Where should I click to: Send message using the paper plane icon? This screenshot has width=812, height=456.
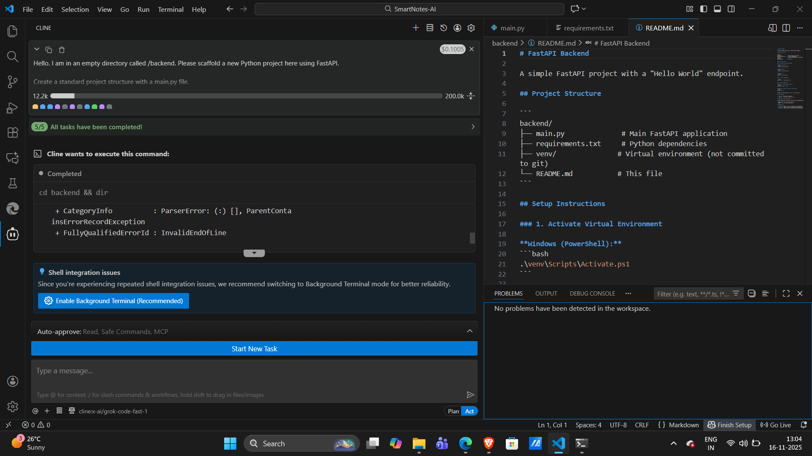(470, 395)
